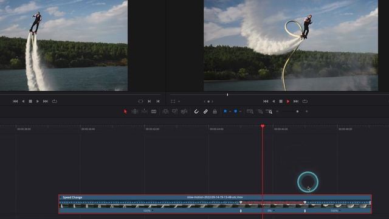Click the second speed point above the clip thumbnails
This screenshot has height=219, width=389.
(x=305, y=203)
